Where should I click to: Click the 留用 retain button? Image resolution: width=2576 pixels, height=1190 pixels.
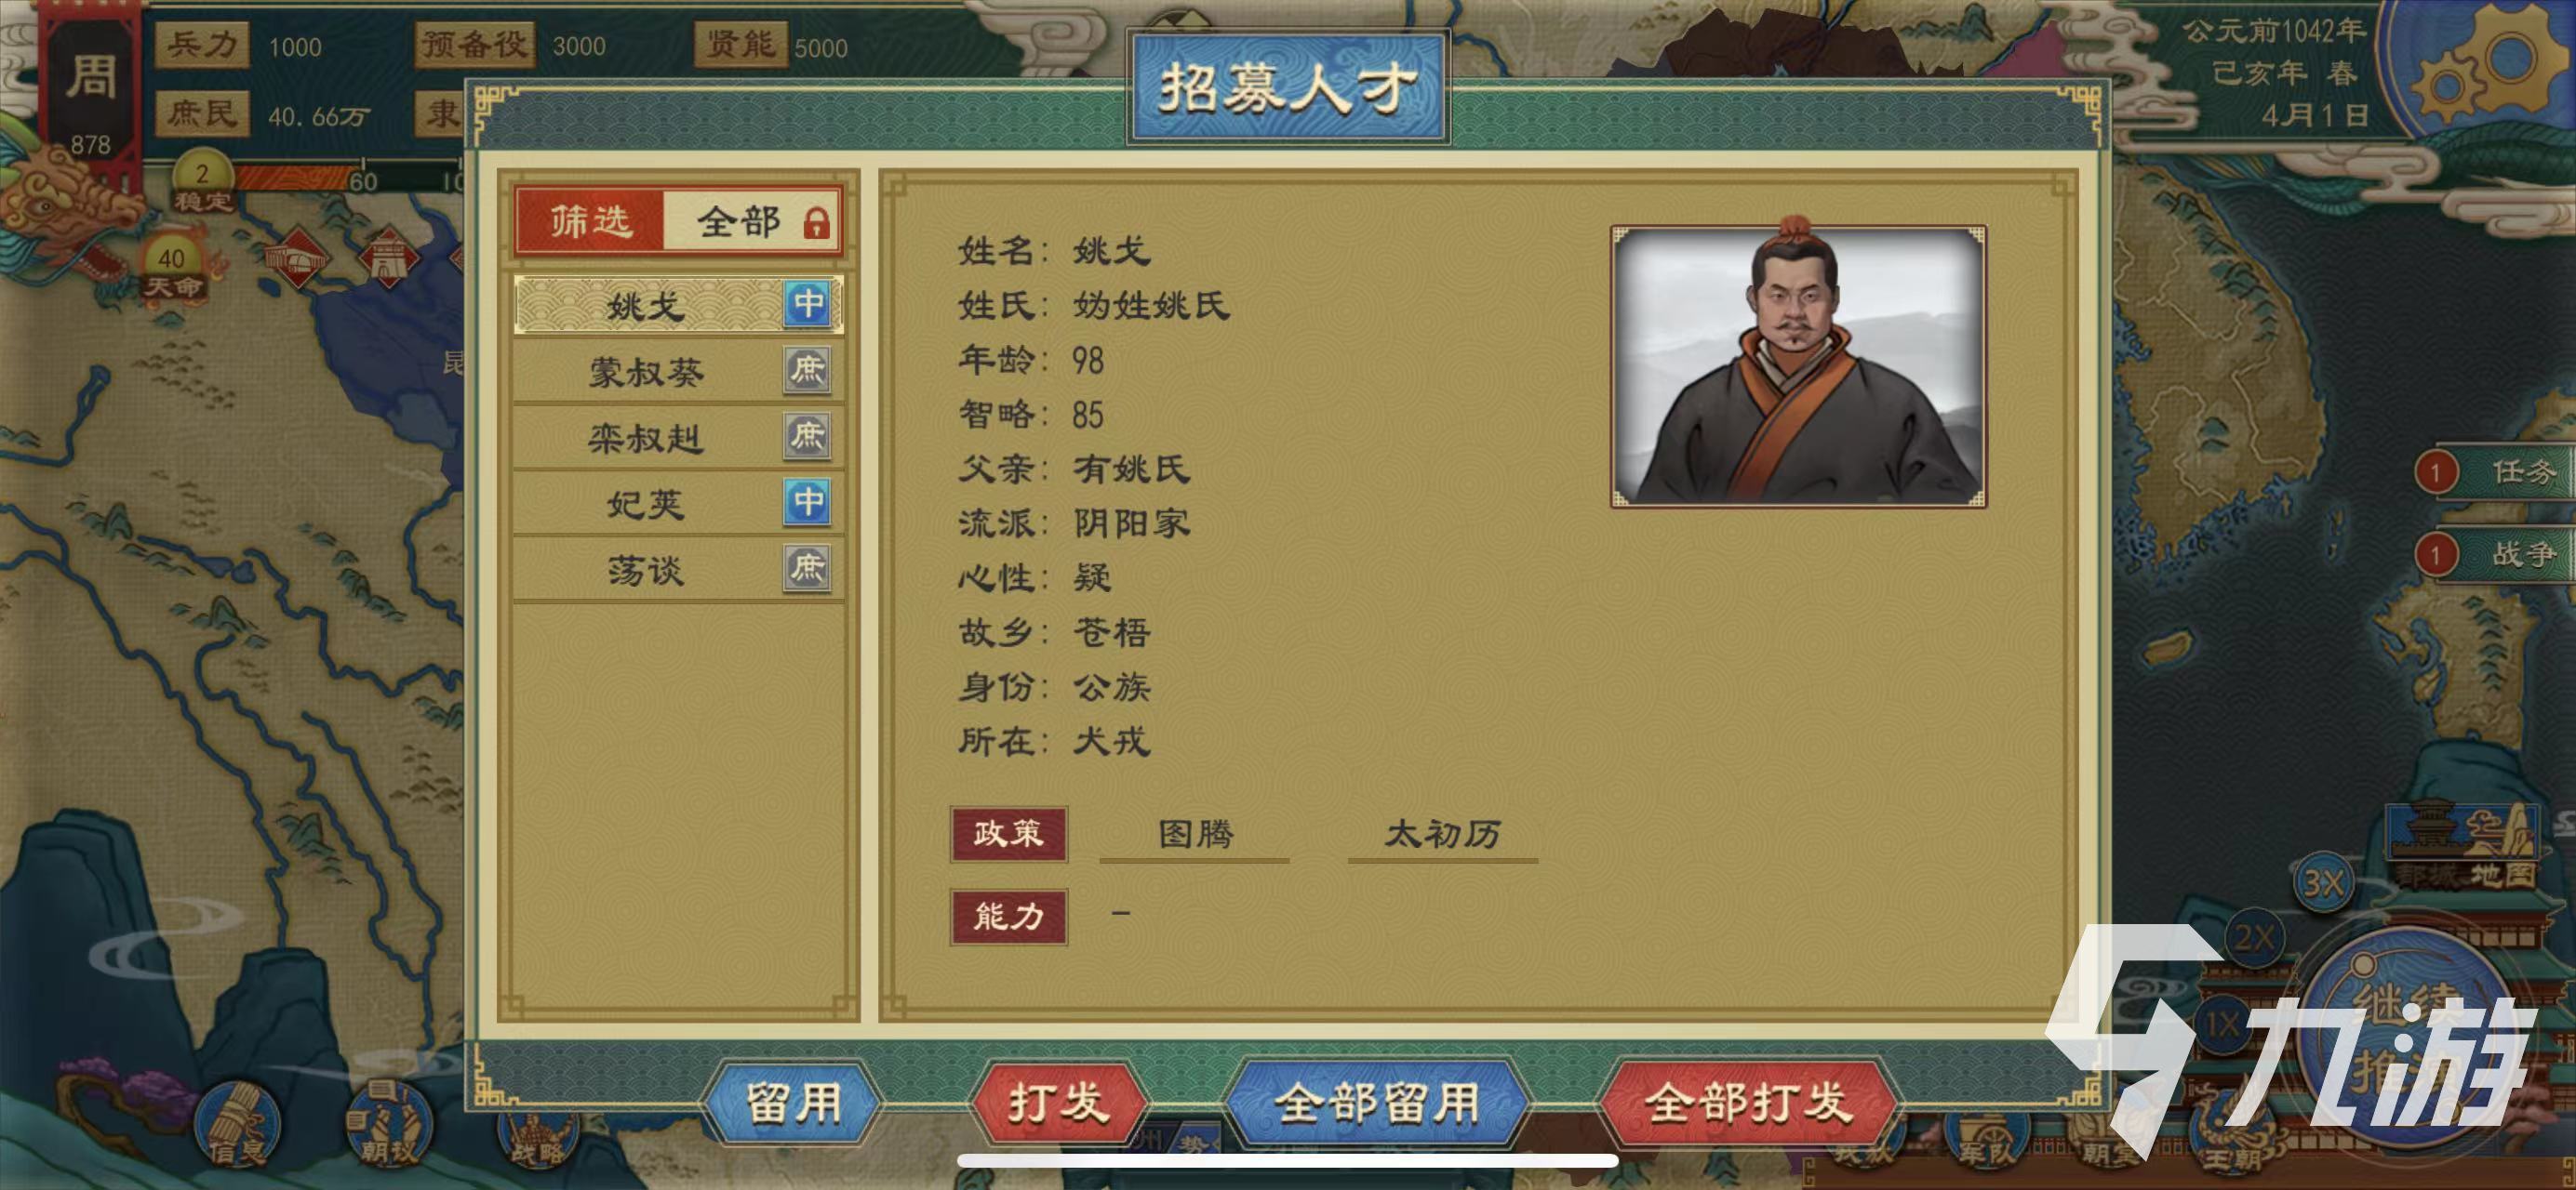(x=794, y=1103)
